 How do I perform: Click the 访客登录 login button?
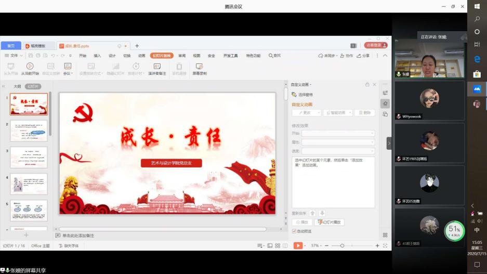pos(373,46)
